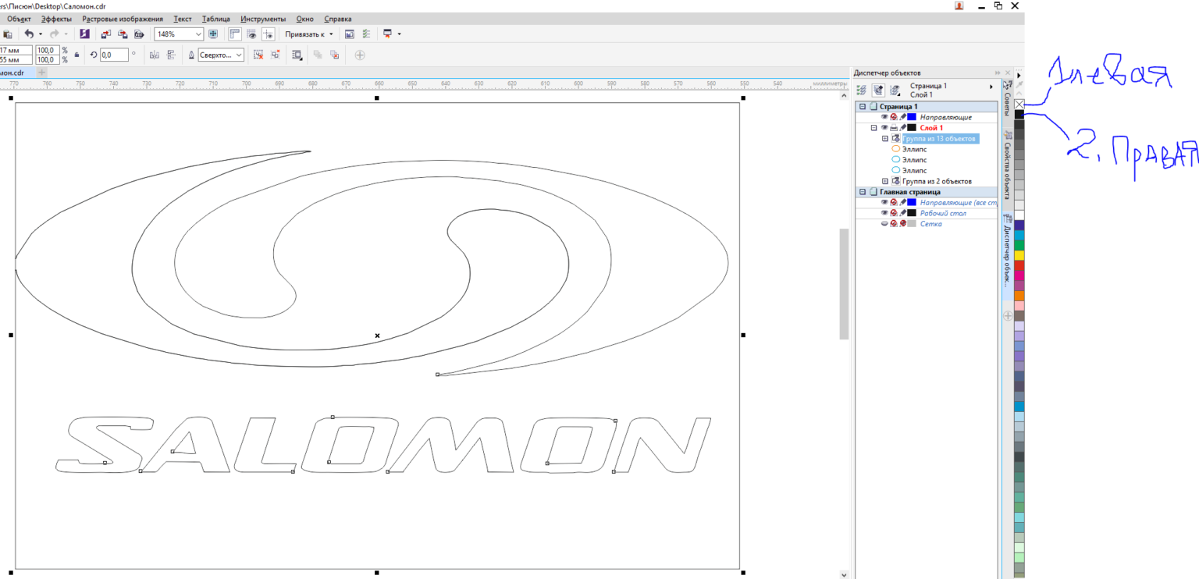Click the plus icon on docker tab strip
The width and height of the screenshot is (1199, 579).
[x=1008, y=316]
